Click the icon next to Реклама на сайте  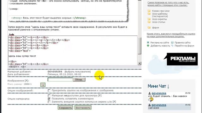(148, 42)
